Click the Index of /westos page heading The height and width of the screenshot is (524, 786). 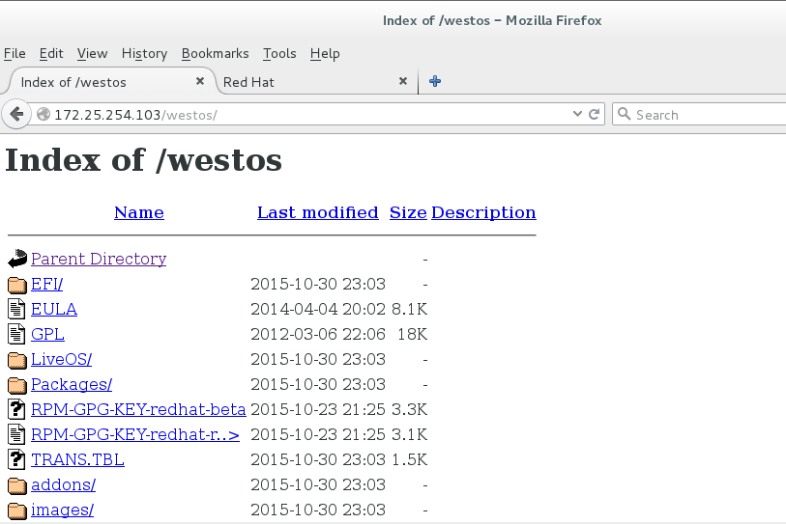pyautogui.click(x=143, y=160)
